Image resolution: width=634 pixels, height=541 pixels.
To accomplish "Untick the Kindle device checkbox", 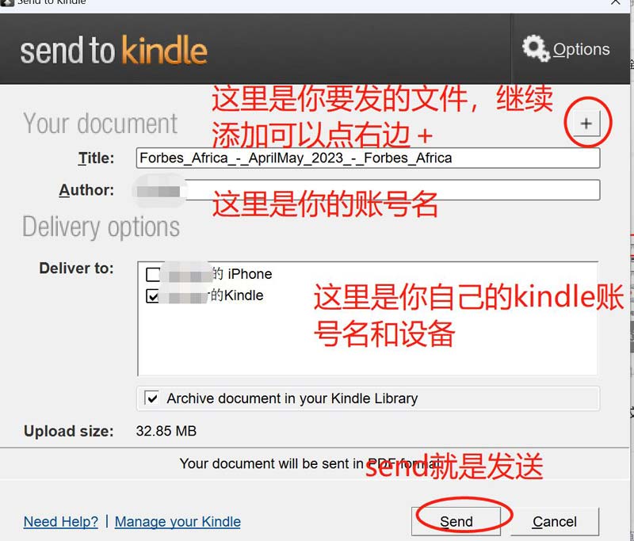I will (153, 296).
